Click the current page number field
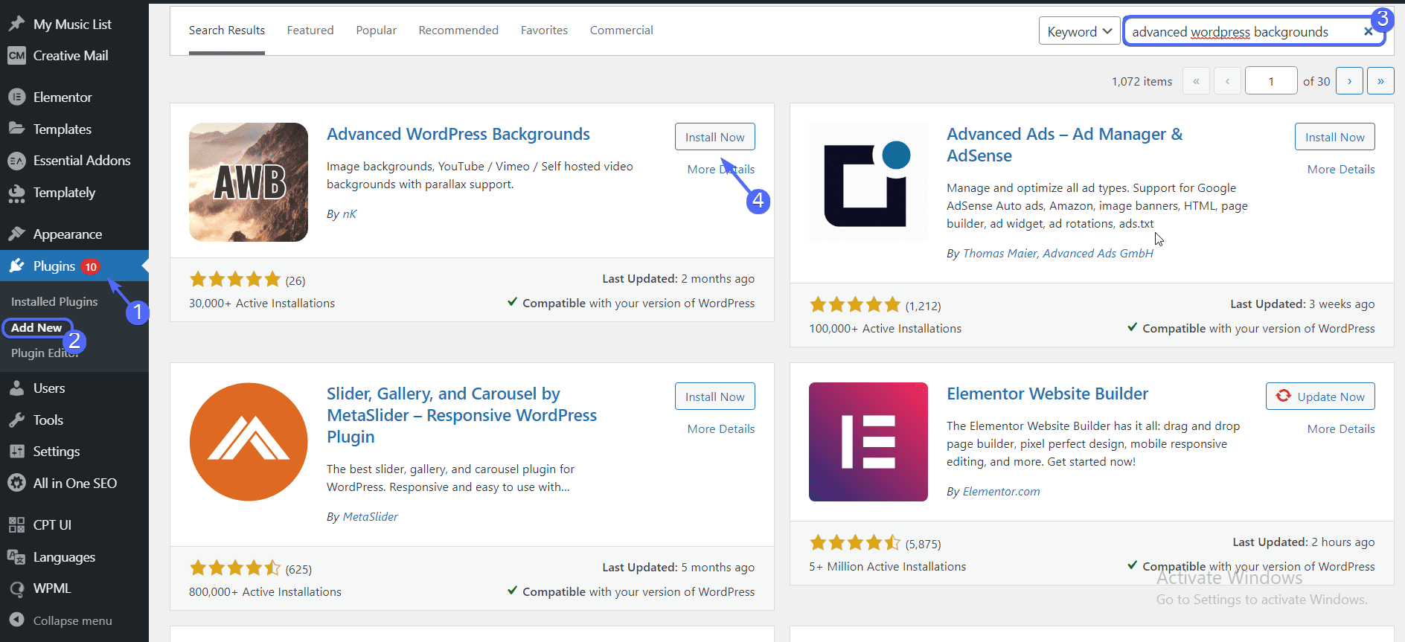Image resolution: width=1405 pixels, height=642 pixels. pos(1271,81)
